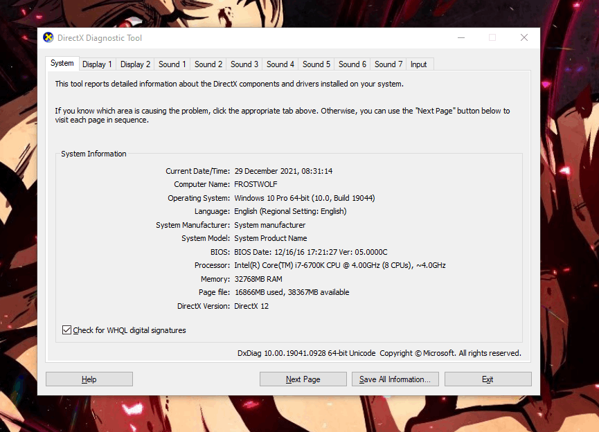Click the System Product Name value
This screenshot has width=599, height=432.
tap(271, 238)
